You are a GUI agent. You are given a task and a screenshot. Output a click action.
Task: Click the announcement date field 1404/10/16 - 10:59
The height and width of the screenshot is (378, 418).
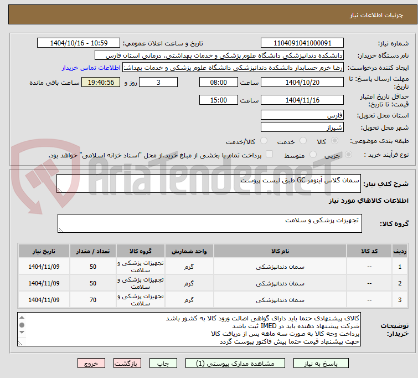[x=79, y=43]
